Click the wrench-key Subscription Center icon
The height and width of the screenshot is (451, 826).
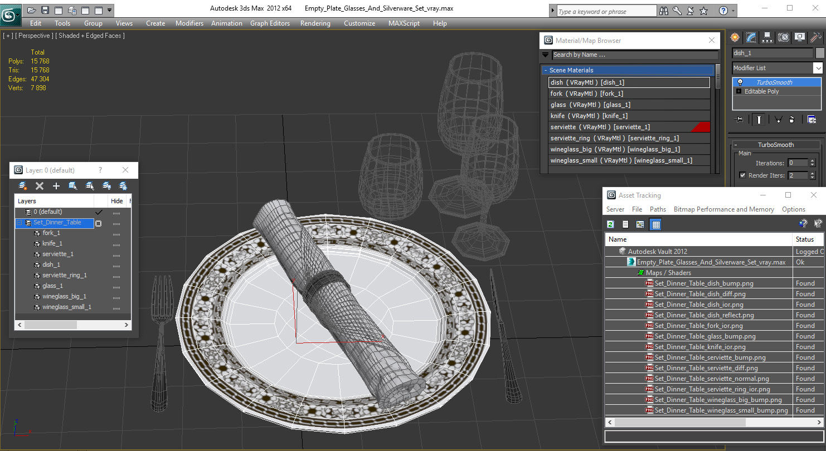click(x=677, y=11)
